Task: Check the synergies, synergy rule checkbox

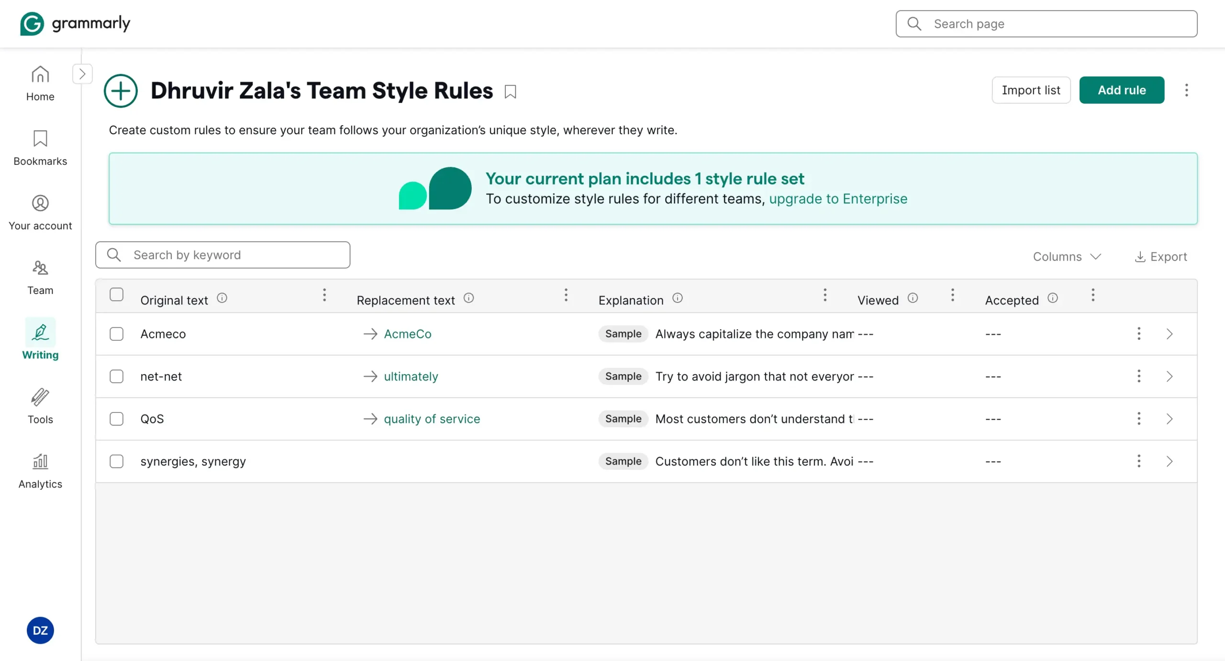Action: click(x=116, y=461)
